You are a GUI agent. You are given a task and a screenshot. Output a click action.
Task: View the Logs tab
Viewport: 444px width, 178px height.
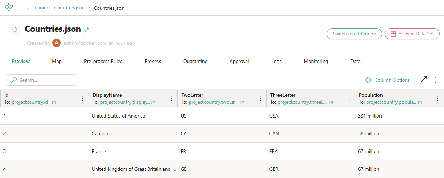[x=276, y=61]
